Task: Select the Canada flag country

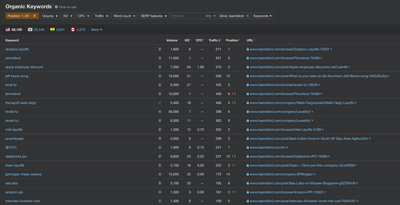Action: pos(73,30)
